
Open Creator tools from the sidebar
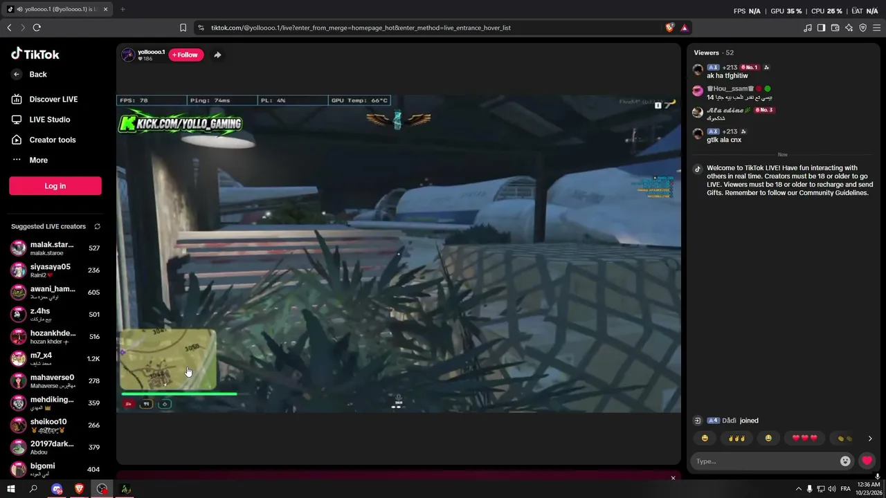(44, 140)
